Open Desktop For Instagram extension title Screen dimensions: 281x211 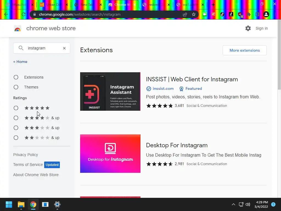click(x=177, y=145)
